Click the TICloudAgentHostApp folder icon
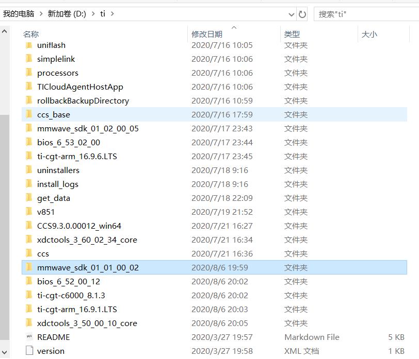 pos(29,87)
